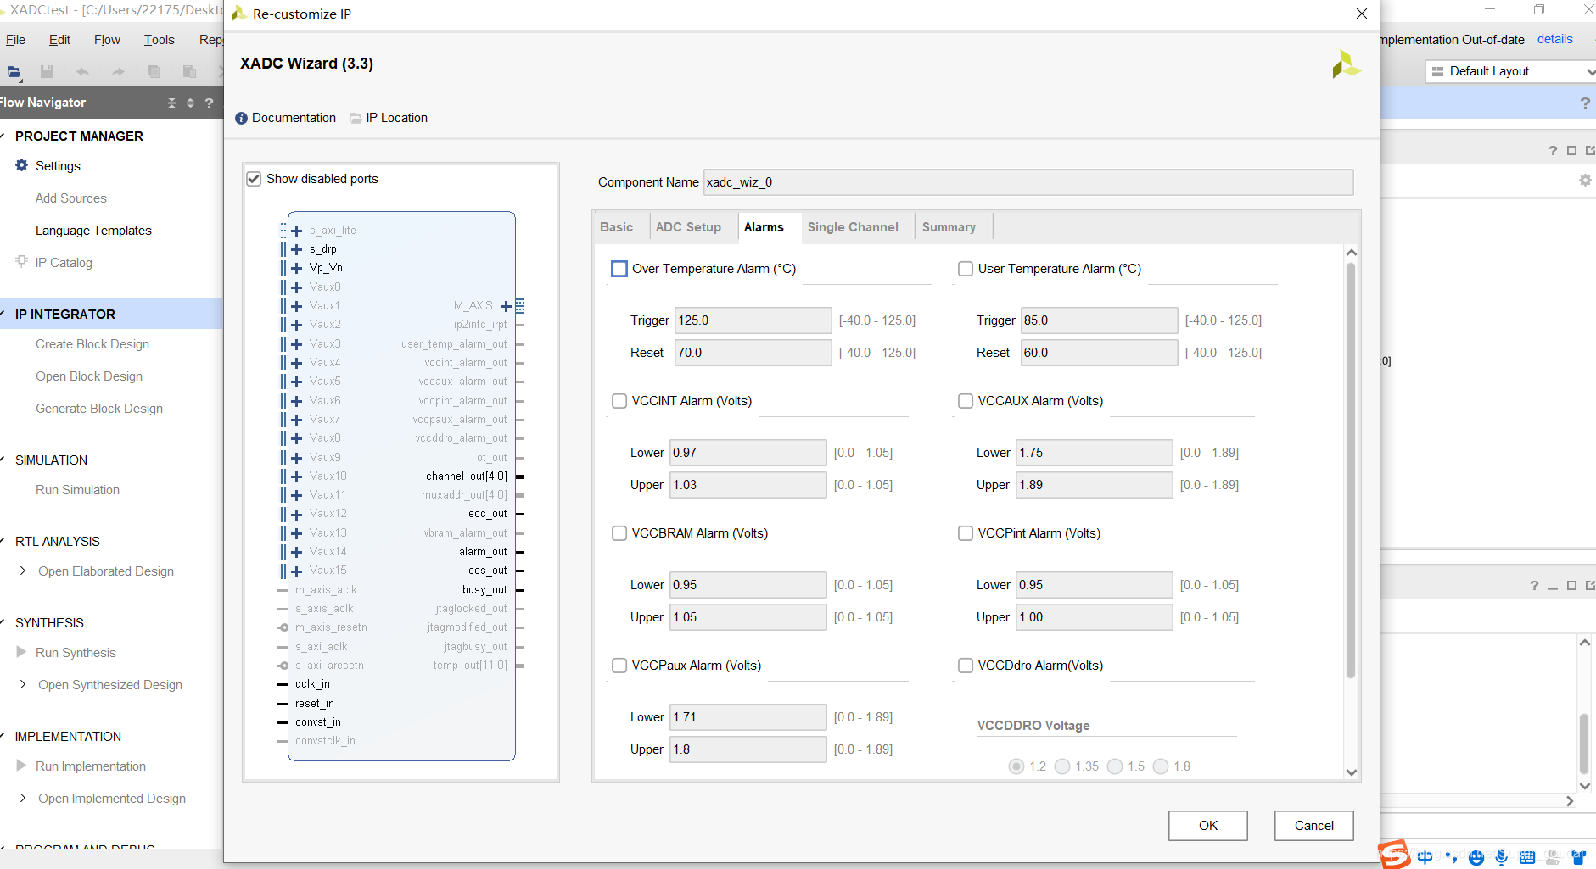Click the Copy toolbar icon
1596x869 pixels.
point(154,72)
